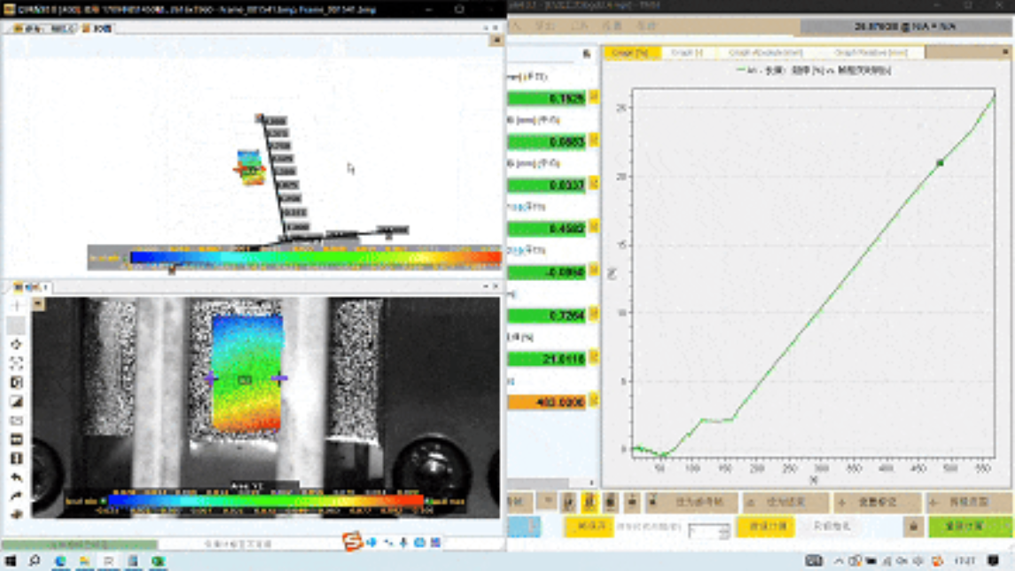This screenshot has height=571, width=1015.
Task: Click the number stepper arrows in bottom bar
Action: tap(724, 530)
